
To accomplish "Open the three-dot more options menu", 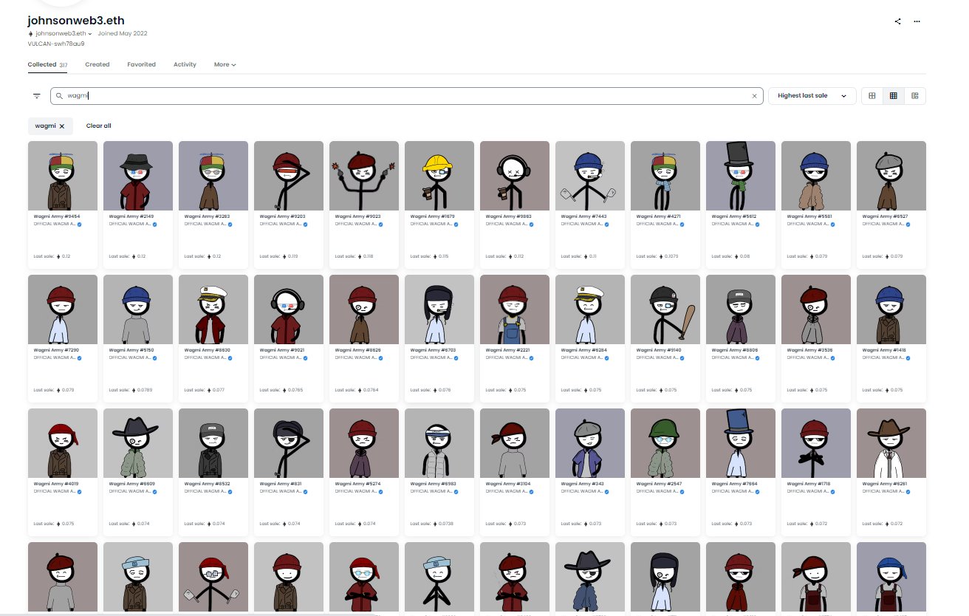I will coord(917,21).
